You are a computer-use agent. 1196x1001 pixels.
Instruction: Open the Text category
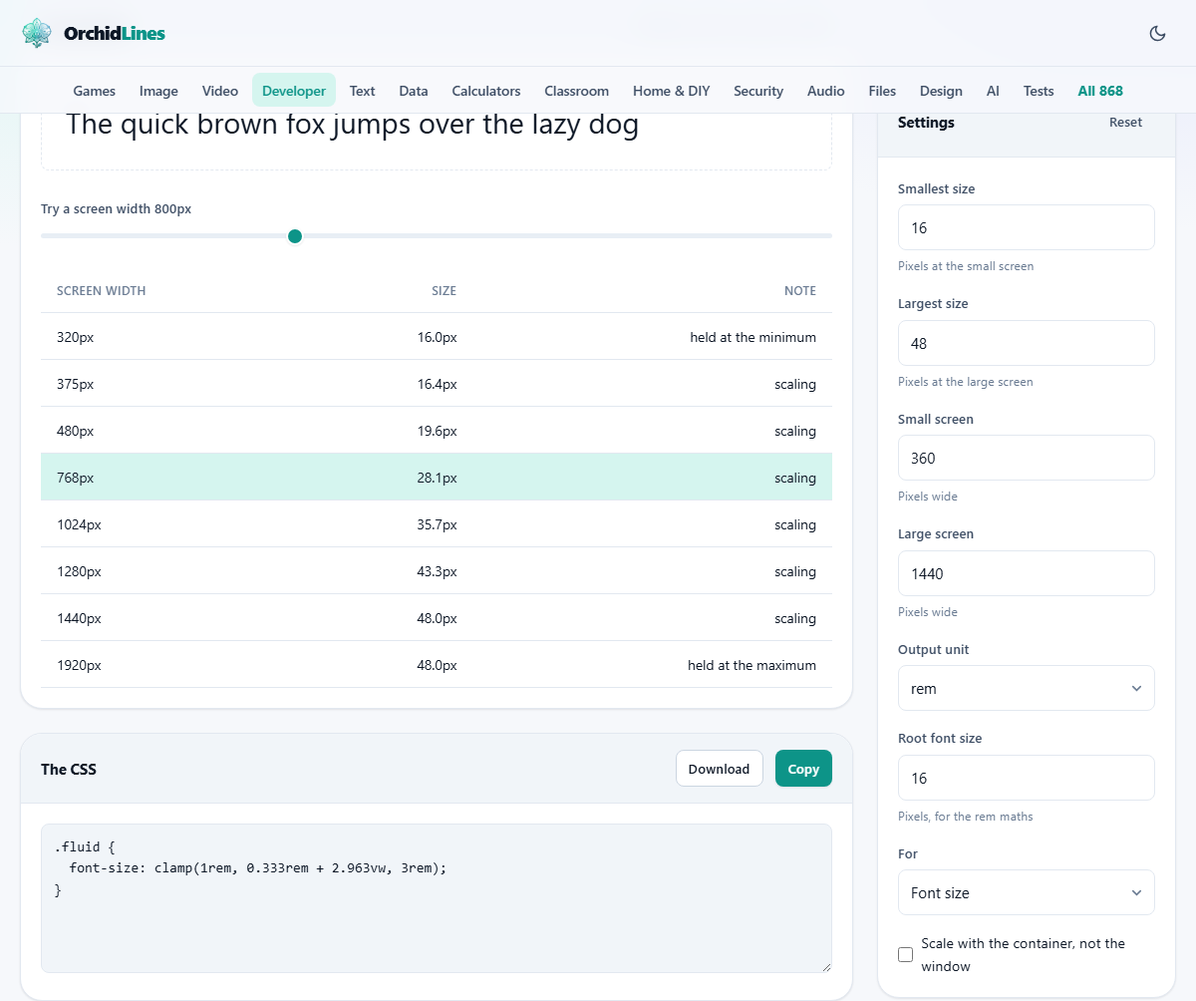(362, 91)
